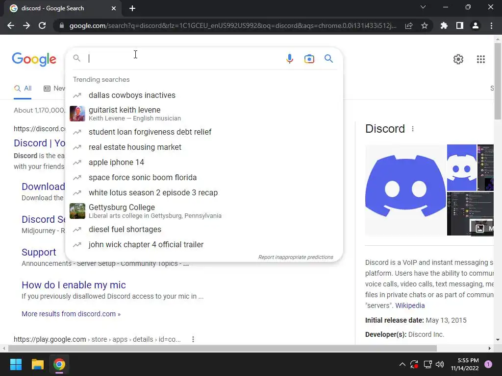Close the discord - Google Search tab
502x376 pixels.
114,8
